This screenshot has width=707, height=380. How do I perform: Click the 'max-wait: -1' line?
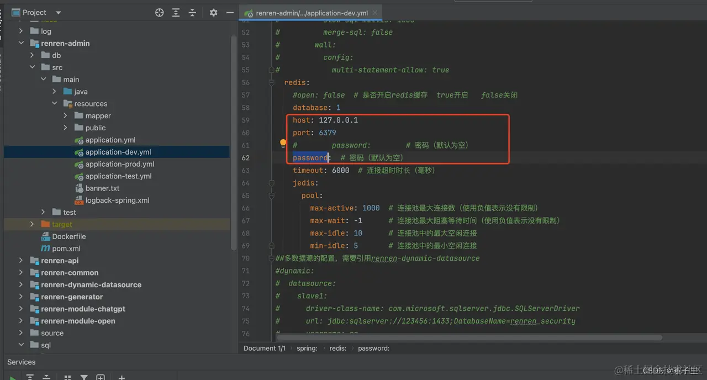click(336, 220)
